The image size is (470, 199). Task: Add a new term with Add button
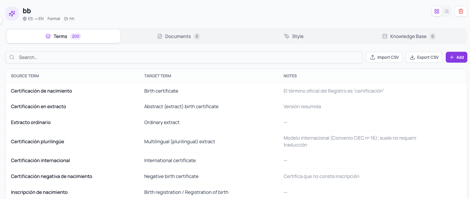457,57
